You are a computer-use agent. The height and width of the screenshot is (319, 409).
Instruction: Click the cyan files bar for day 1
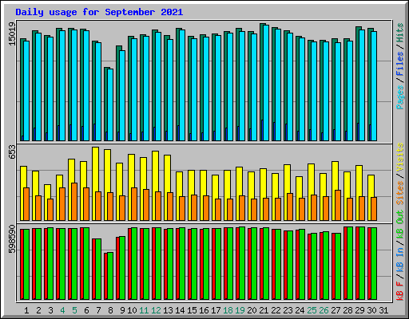pos(26,91)
